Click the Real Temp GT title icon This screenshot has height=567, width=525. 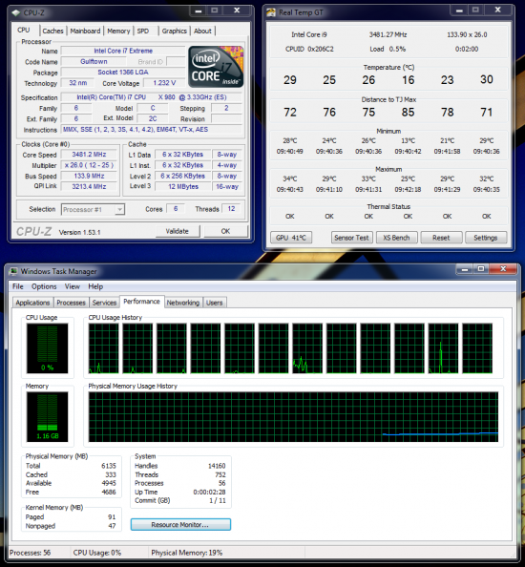[x=271, y=12]
